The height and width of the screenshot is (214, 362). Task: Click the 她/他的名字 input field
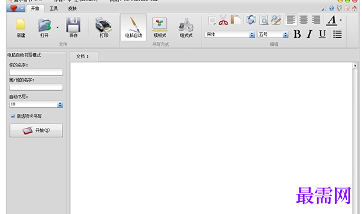coord(36,87)
